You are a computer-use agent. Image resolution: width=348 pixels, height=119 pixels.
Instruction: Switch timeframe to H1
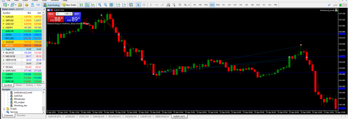(x=224, y=5)
